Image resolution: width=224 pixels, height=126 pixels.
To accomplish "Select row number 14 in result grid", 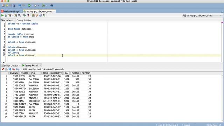I will (6, 117).
